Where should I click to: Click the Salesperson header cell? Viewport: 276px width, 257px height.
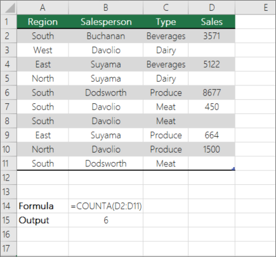[106, 22]
